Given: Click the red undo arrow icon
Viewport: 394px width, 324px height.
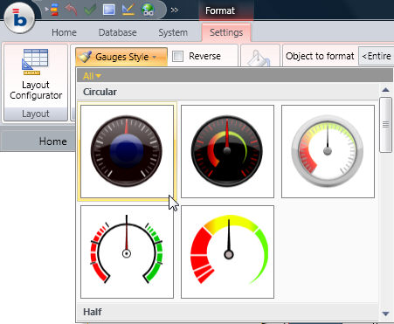Looking at the screenshot, I should click(x=71, y=10).
